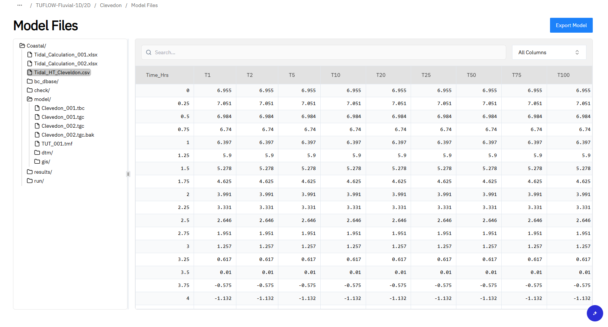Image resolution: width=608 pixels, height=327 pixels.
Task: Click the Clevedon_001.tbc file icon
Action: point(37,108)
